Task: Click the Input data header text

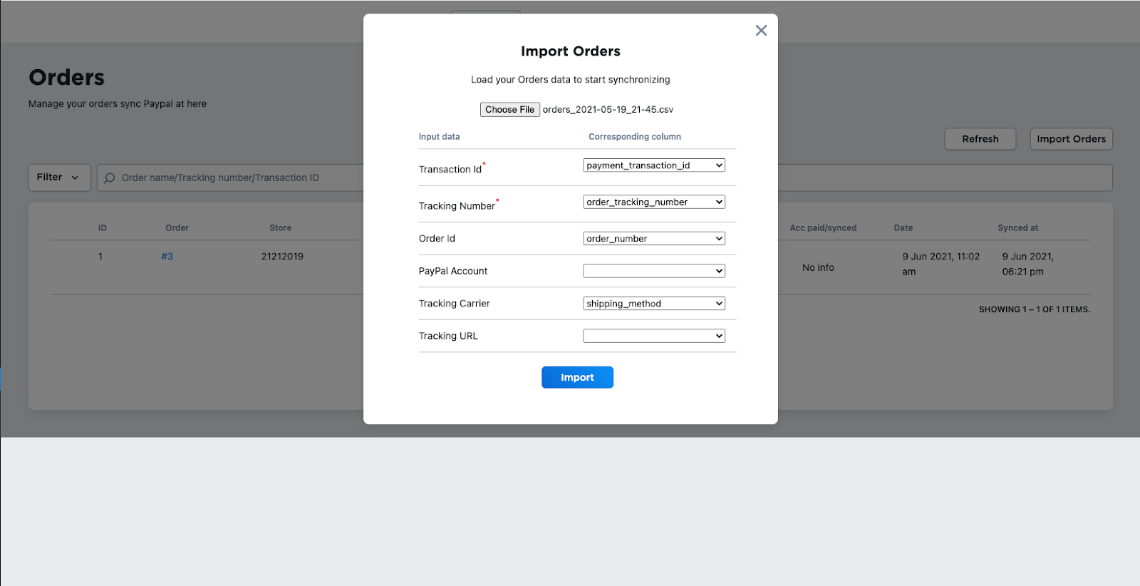Action: (439, 137)
